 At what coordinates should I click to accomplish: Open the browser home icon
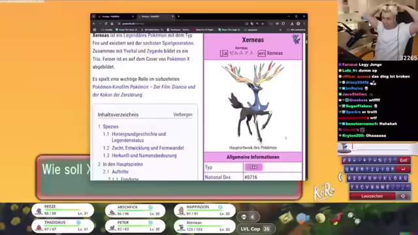click(x=112, y=23)
